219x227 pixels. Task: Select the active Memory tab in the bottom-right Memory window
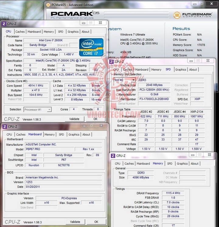158,163
